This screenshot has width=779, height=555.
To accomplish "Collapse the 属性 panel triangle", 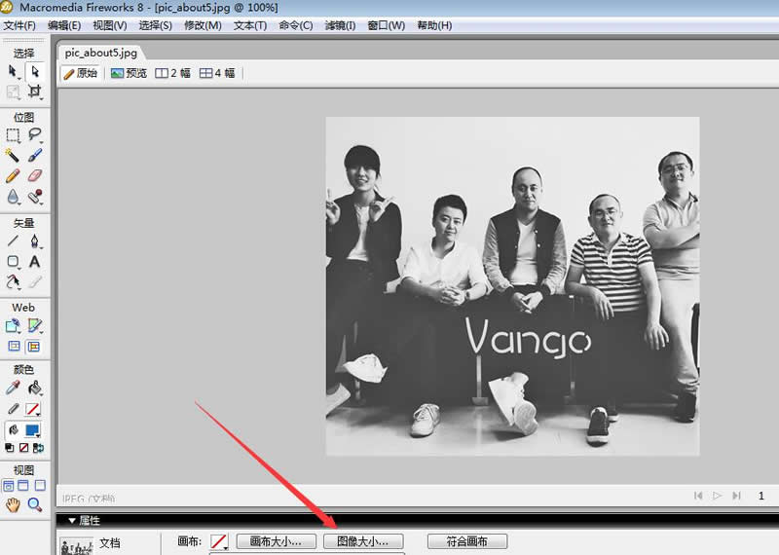I will tap(71, 521).
